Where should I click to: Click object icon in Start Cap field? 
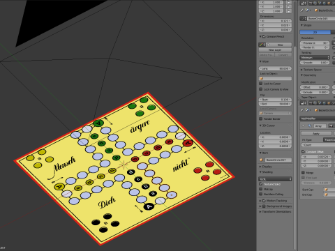click(326, 190)
